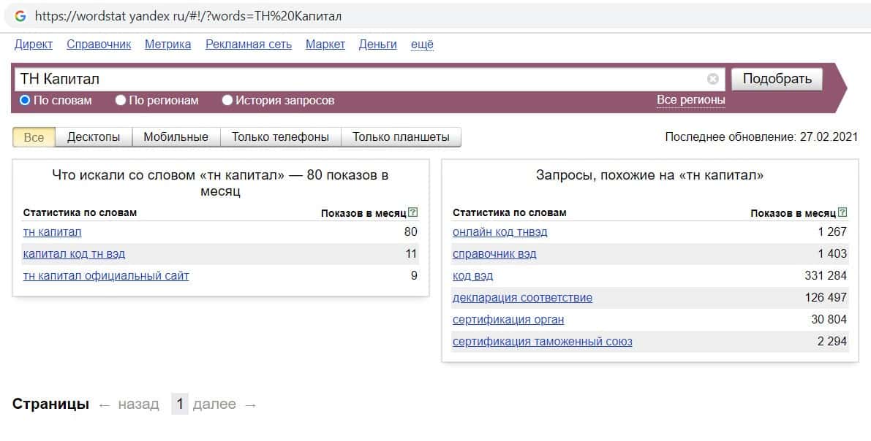871x441 pixels.
Task: Switch to the 'Мобильные' tab
Action: point(176,137)
